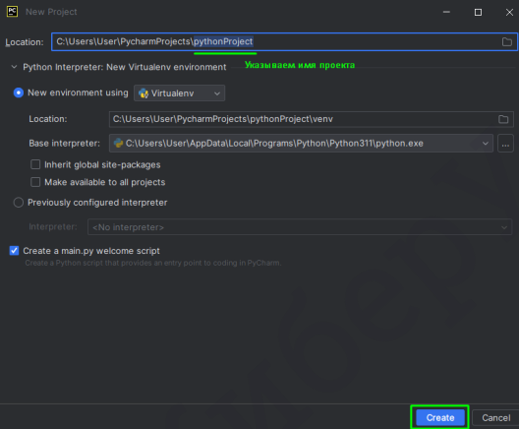519x429 pixels.
Task: Minimize the New Project dialog
Action: (x=446, y=12)
